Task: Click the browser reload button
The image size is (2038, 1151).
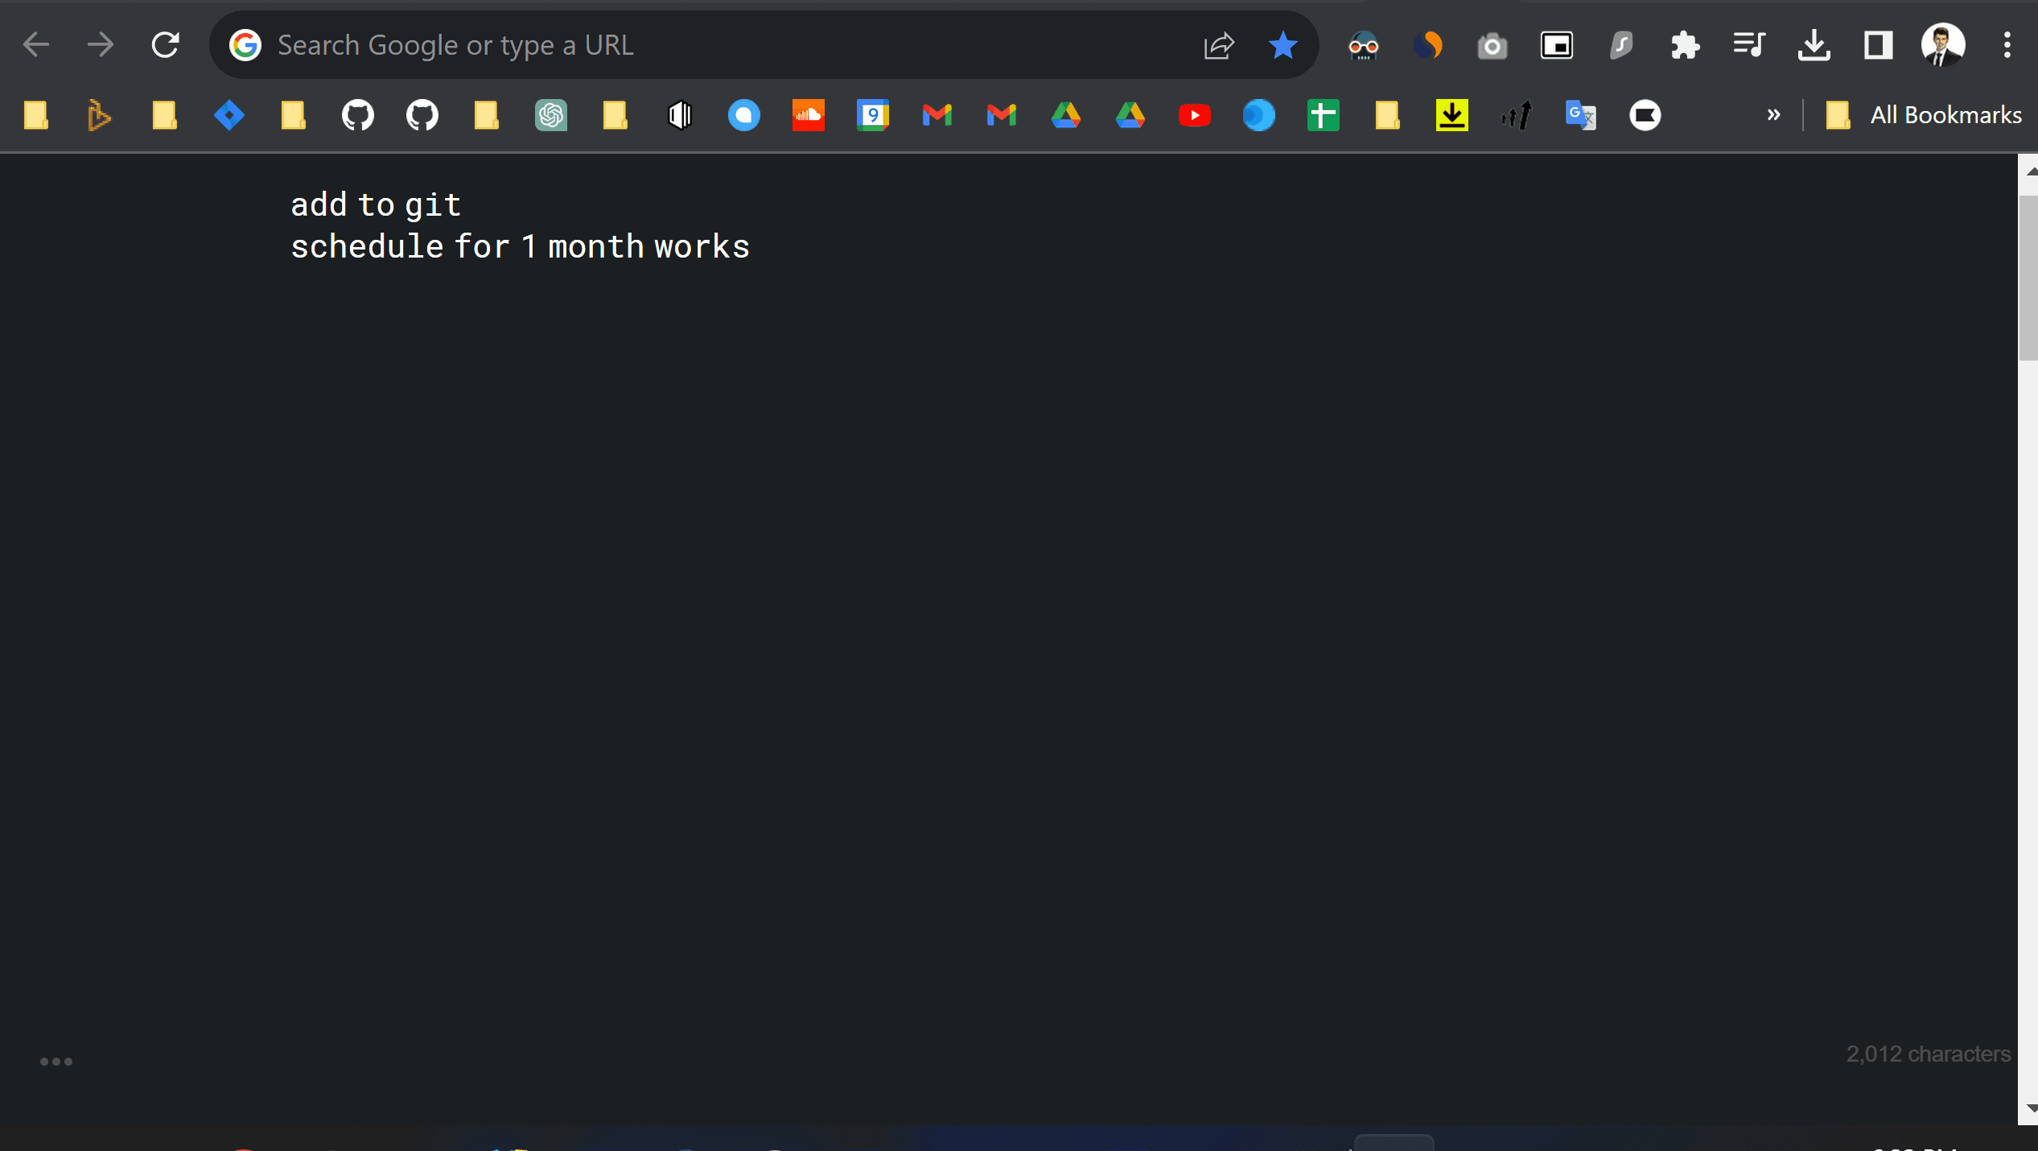Action: (165, 45)
